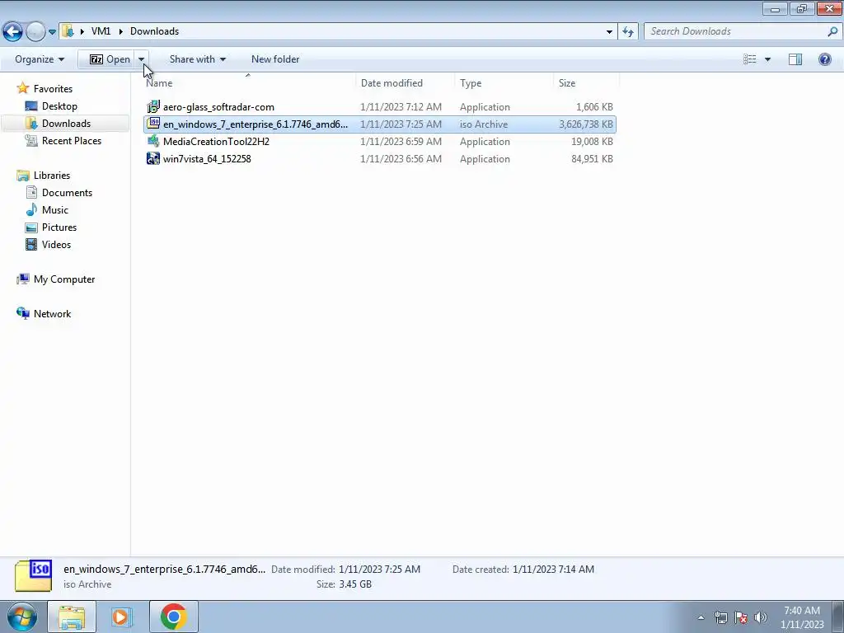844x633 pixels.
Task: Click the folder icon in address bar
Action: (68, 31)
